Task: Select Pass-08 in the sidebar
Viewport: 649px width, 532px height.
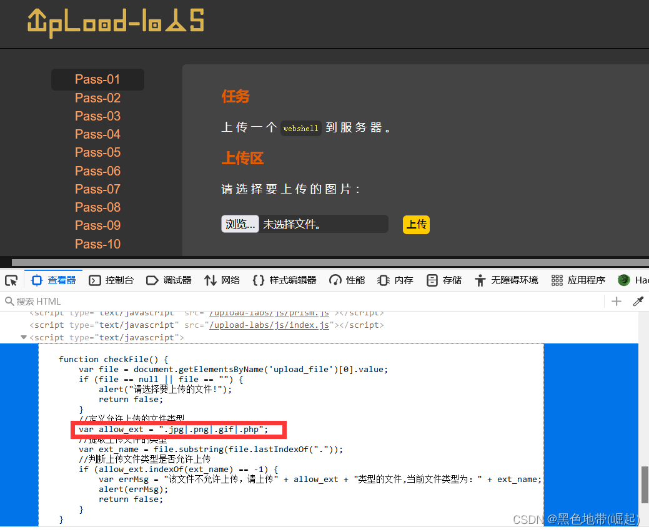Action: (x=97, y=207)
